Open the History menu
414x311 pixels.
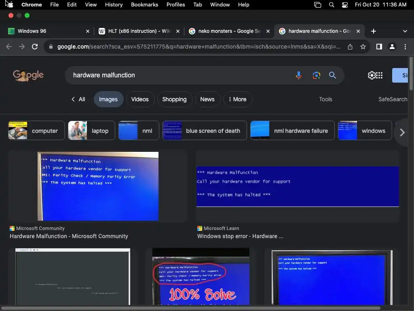tap(114, 4)
